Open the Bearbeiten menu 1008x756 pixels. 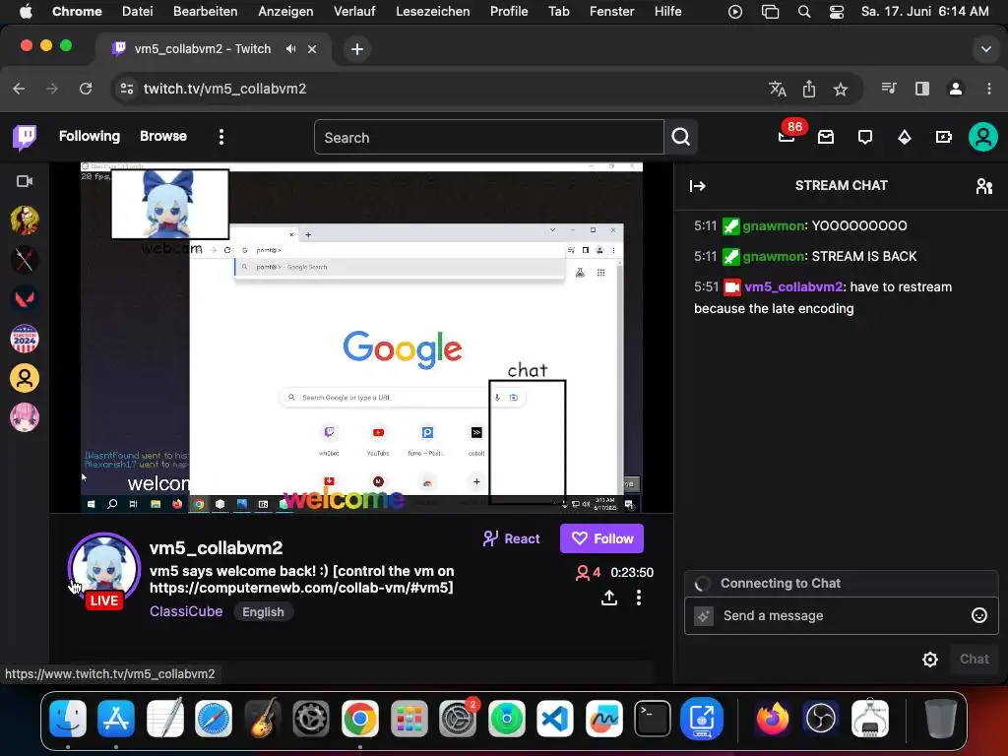(x=205, y=12)
